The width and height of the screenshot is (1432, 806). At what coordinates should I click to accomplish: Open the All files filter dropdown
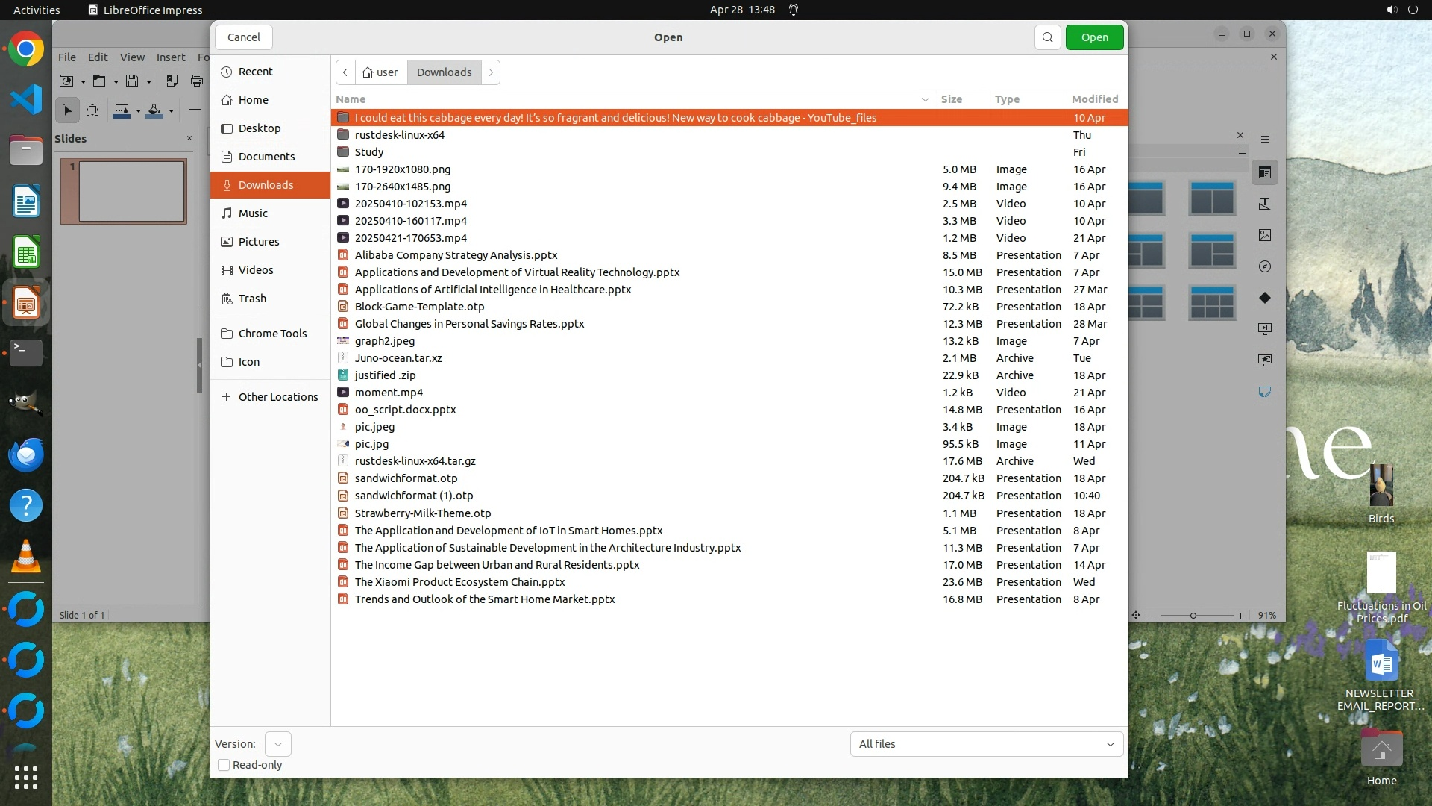[x=986, y=744]
